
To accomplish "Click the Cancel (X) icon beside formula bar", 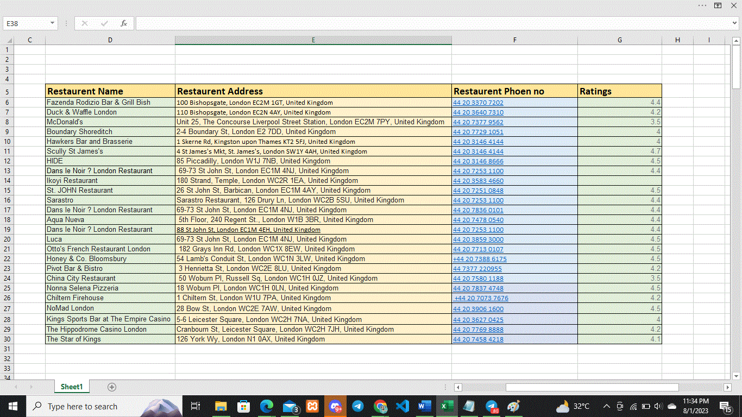I will [x=84, y=23].
